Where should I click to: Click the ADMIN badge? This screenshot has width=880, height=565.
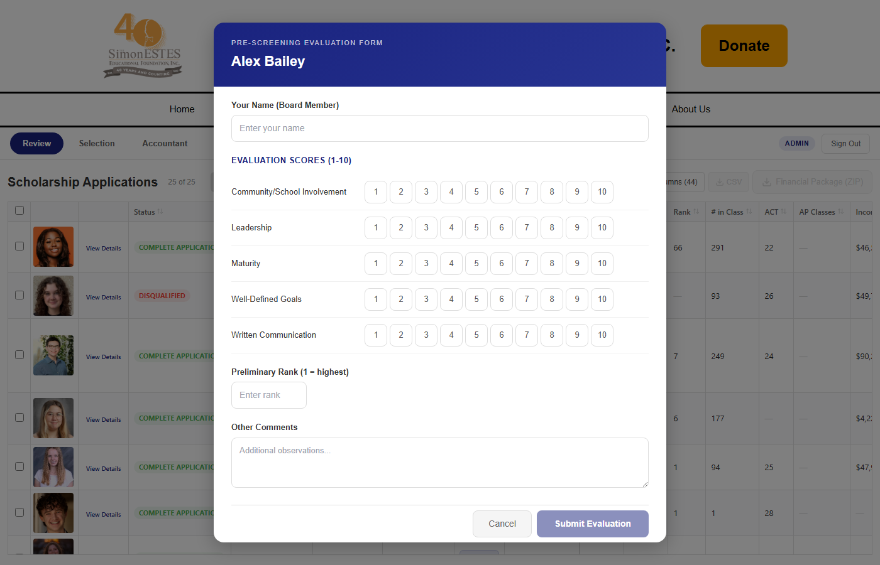pyautogui.click(x=797, y=143)
